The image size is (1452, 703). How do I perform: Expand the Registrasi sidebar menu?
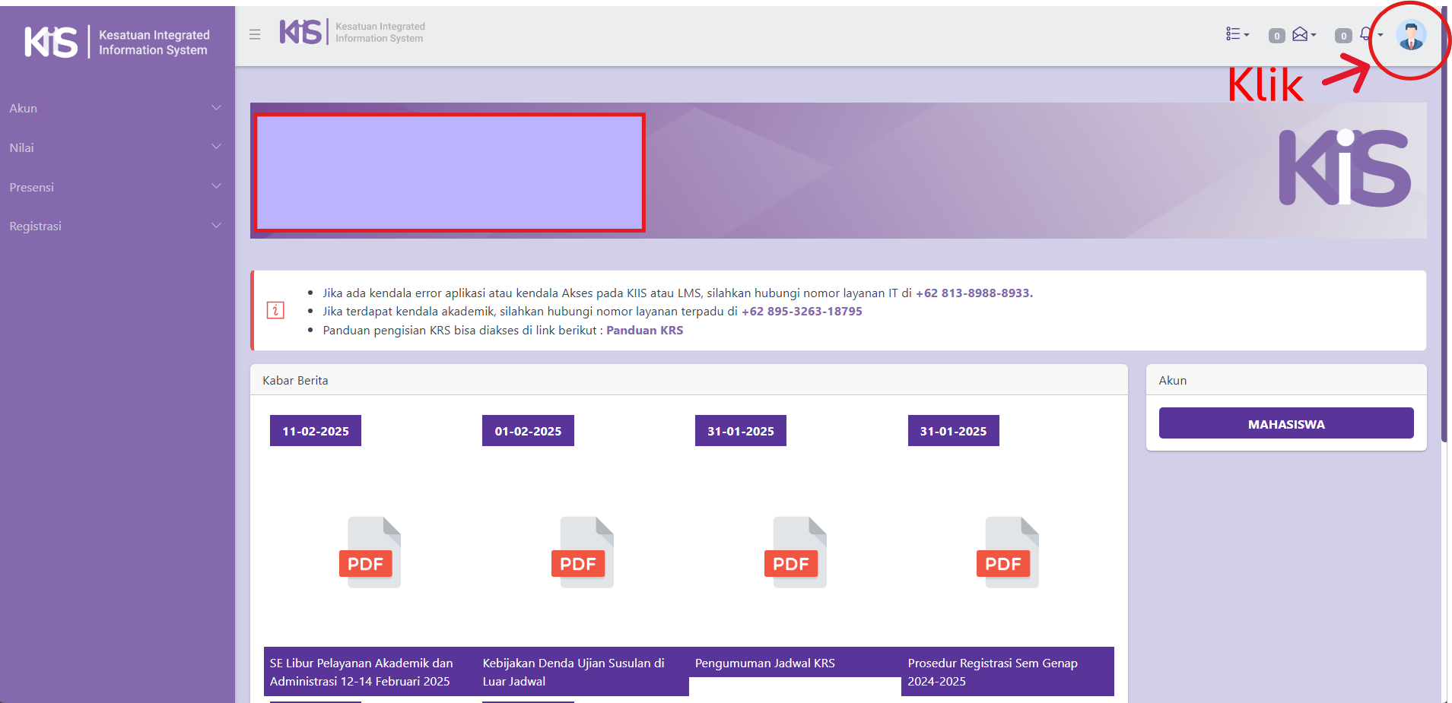116,226
